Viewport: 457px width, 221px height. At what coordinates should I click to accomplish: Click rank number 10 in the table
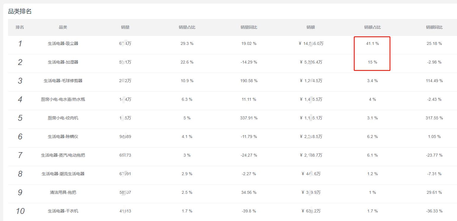coord(20,211)
